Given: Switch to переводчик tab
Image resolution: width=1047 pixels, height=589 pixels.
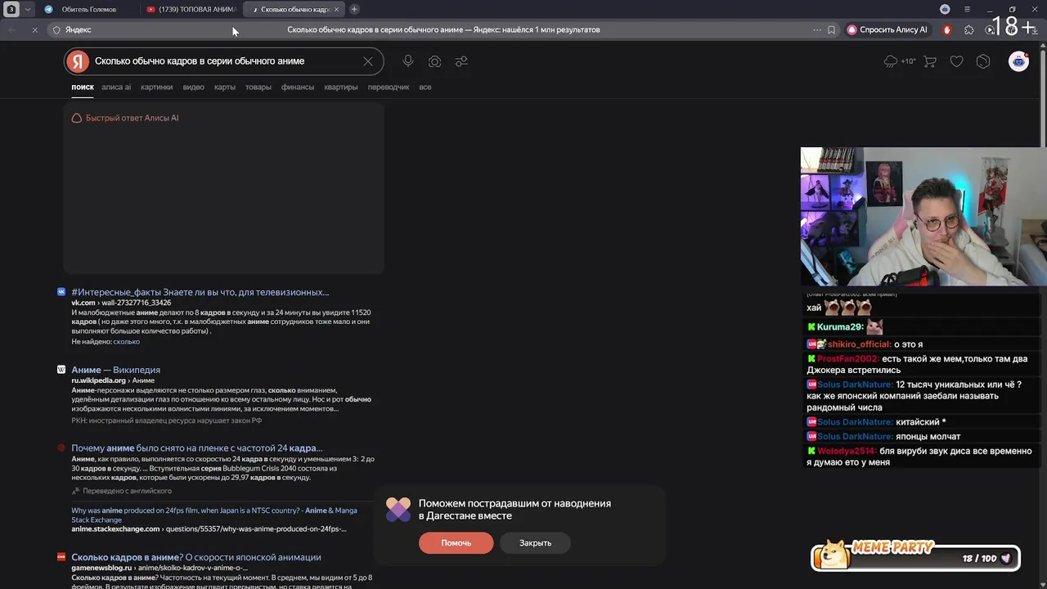Looking at the screenshot, I should coord(389,87).
